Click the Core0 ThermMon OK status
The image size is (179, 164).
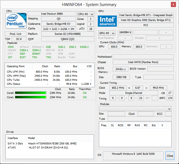click(x=85, y=93)
